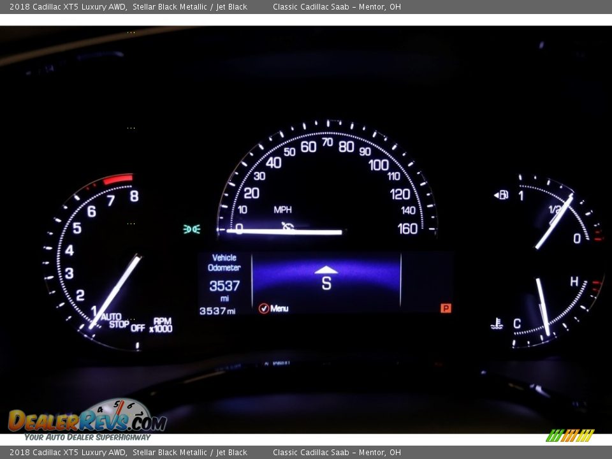Viewport: 612px width, 459px height.
Task: Click the fuel pump icon
Action: (502, 195)
